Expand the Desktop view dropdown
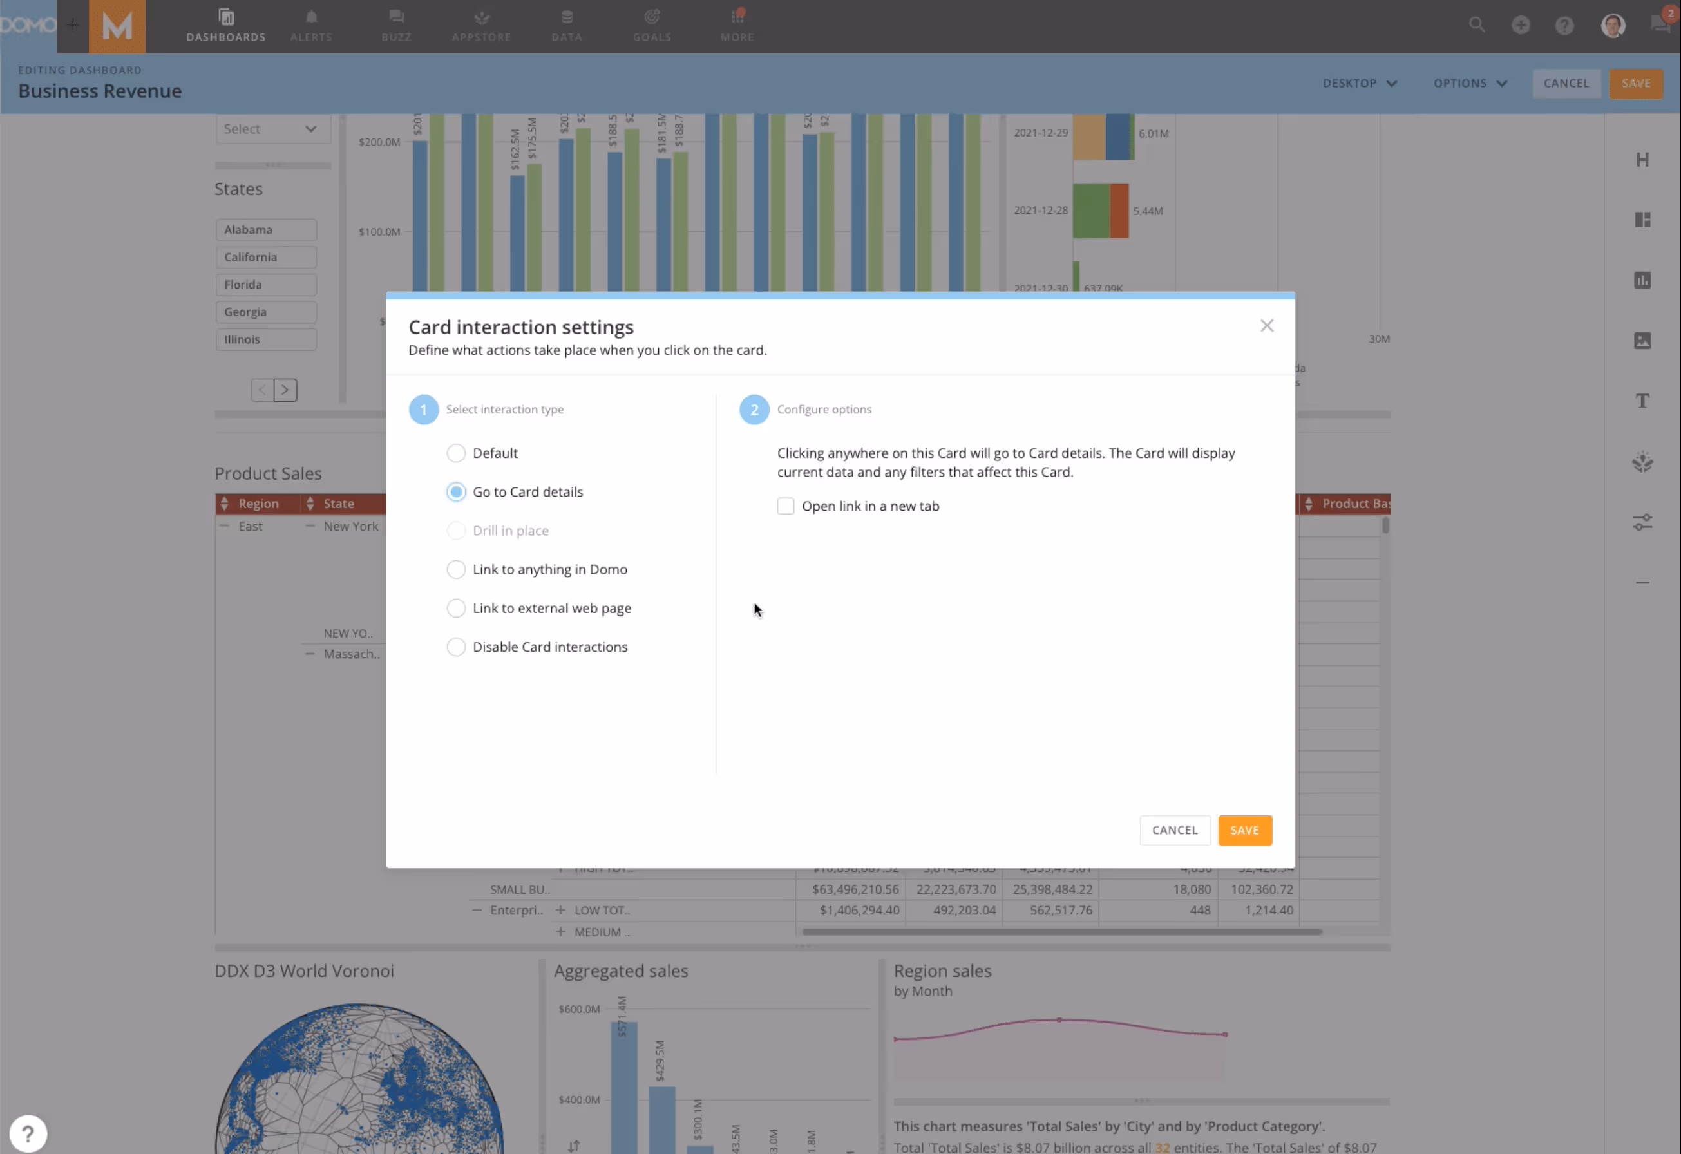 pyautogui.click(x=1359, y=84)
